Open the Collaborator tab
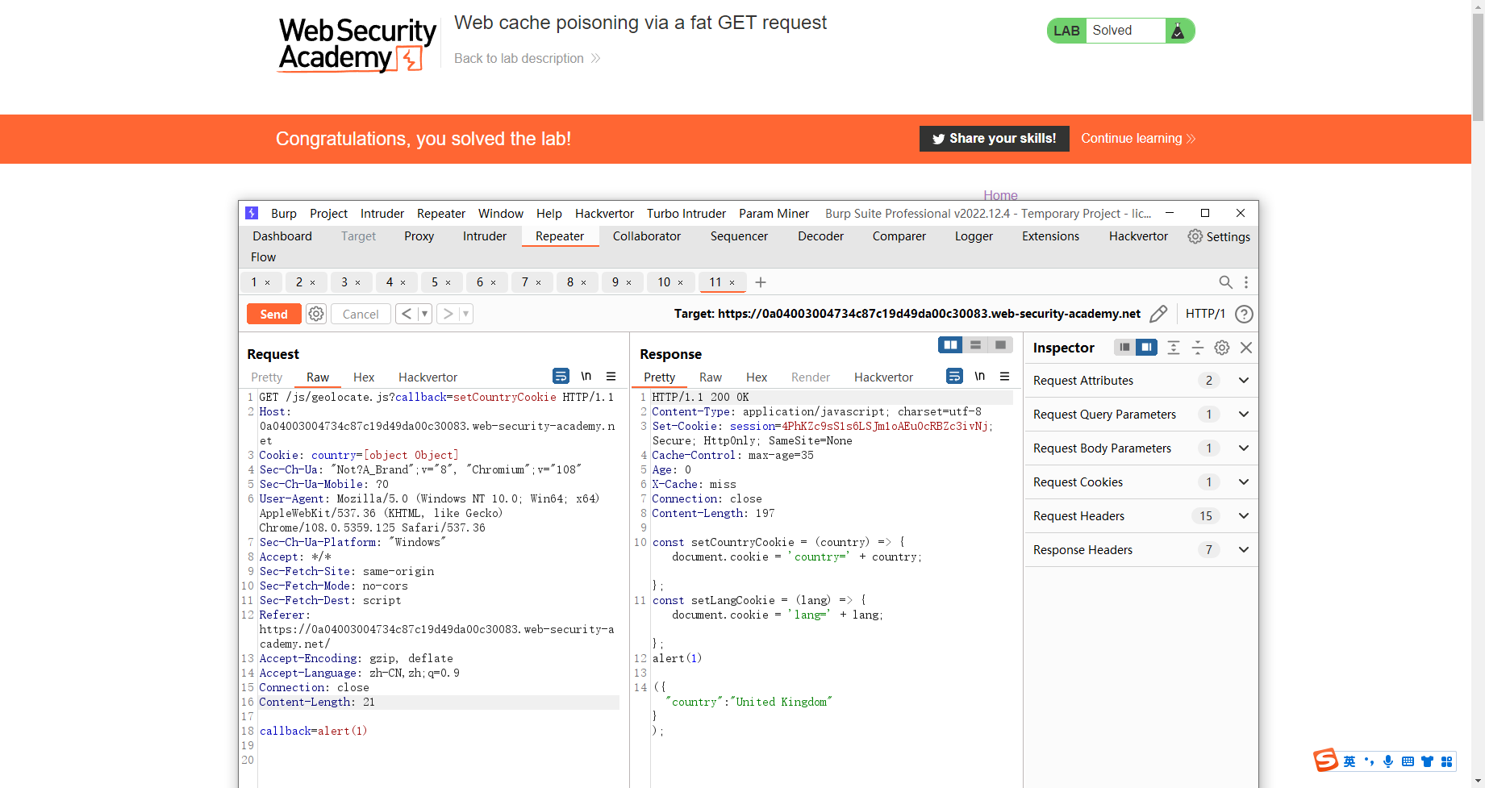Image resolution: width=1485 pixels, height=788 pixels. [x=646, y=236]
